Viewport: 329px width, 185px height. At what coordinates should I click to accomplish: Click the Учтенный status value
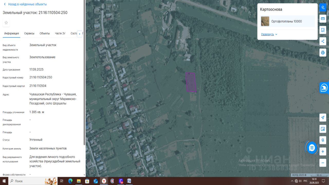click(x=36, y=140)
